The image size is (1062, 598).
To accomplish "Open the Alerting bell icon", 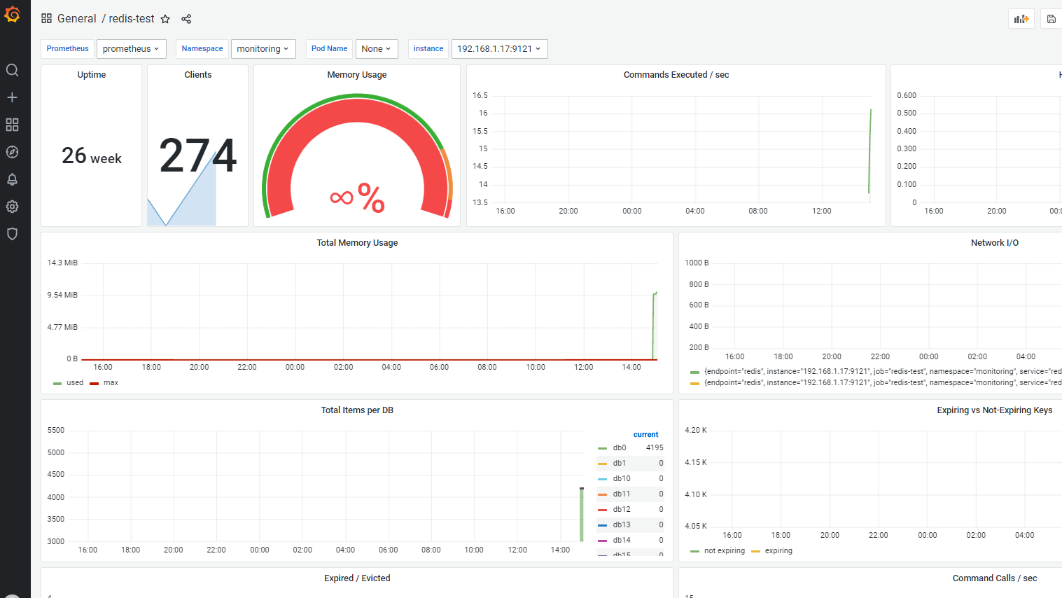I will (12, 179).
